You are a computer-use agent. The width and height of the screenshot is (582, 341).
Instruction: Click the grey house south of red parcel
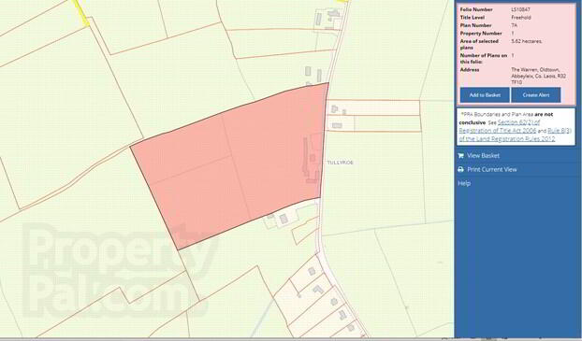pyautogui.click(x=284, y=219)
